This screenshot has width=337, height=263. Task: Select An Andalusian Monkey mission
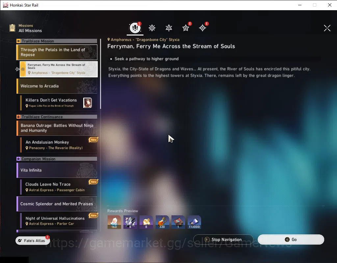coord(59,145)
